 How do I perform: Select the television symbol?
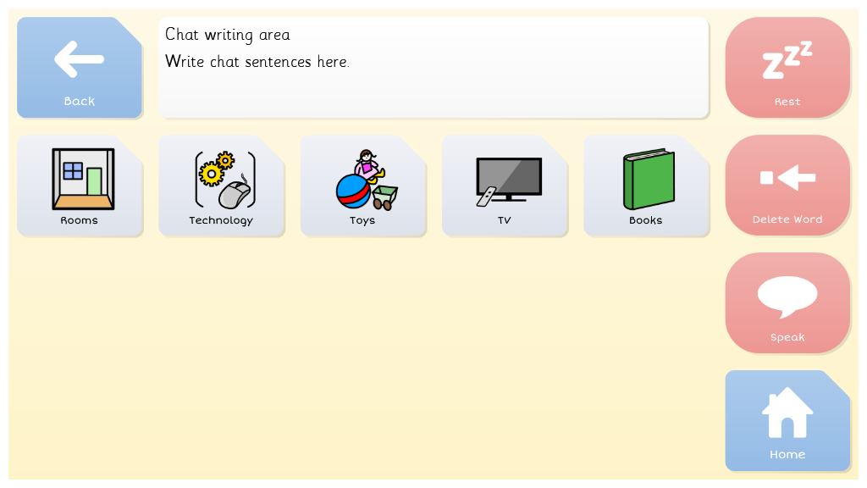508,180
